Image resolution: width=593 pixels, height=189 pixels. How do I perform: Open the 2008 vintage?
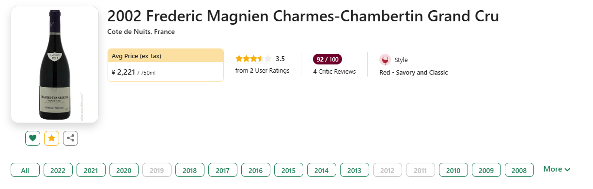(x=519, y=170)
